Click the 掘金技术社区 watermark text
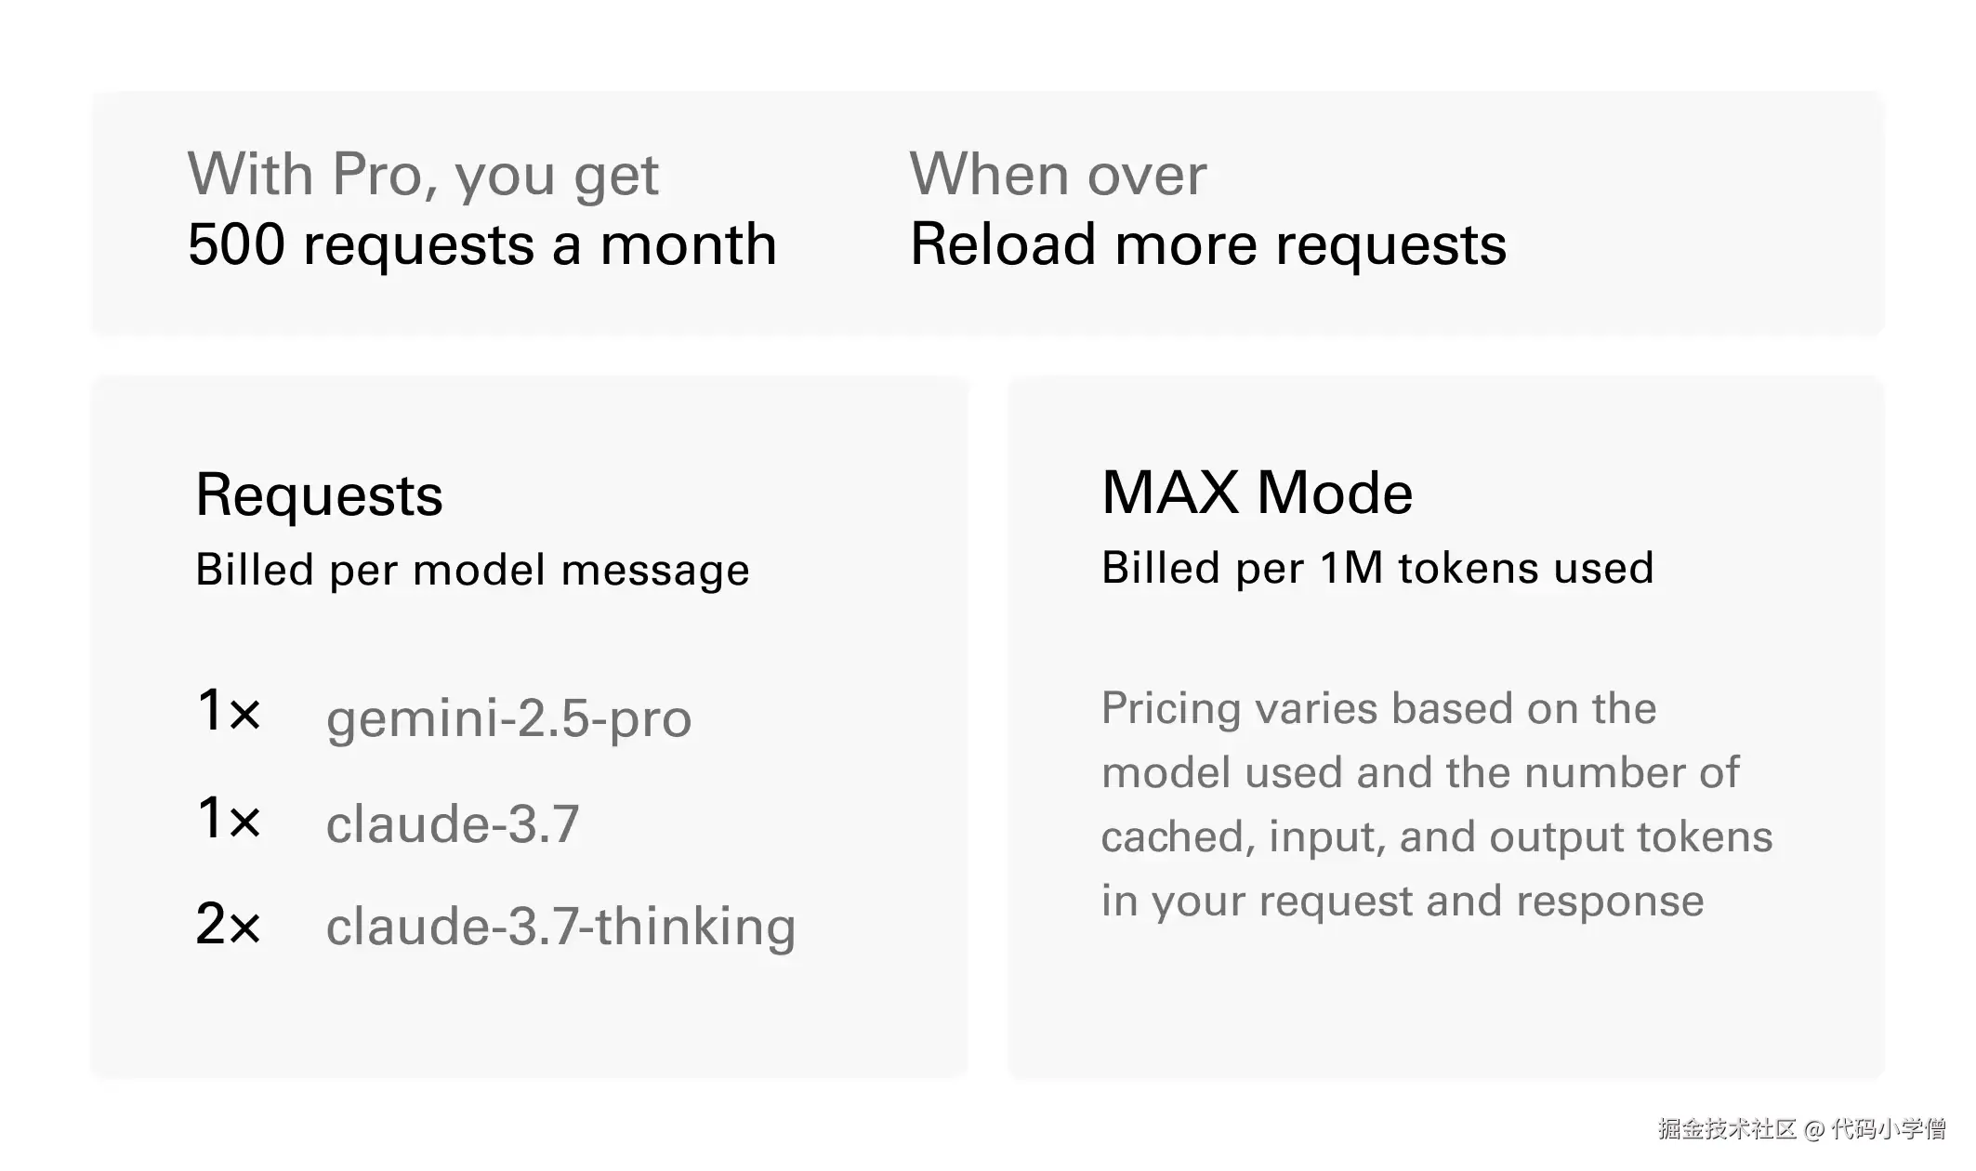The height and width of the screenshot is (1171, 1976). click(1726, 1129)
